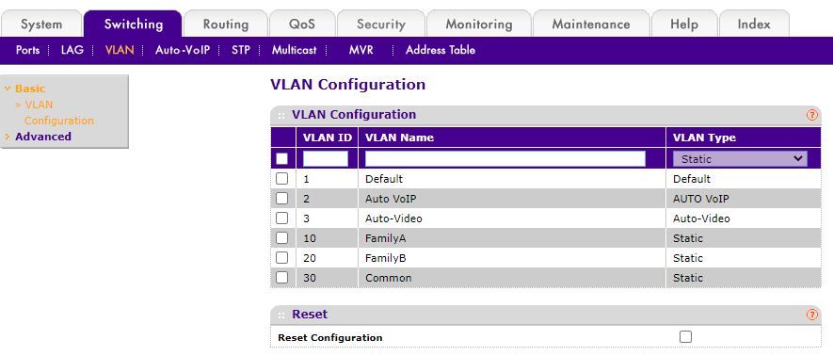Click the VLAN Configuration sidebar link
Image resolution: width=833 pixels, height=356 pixels.
pyautogui.click(x=58, y=113)
